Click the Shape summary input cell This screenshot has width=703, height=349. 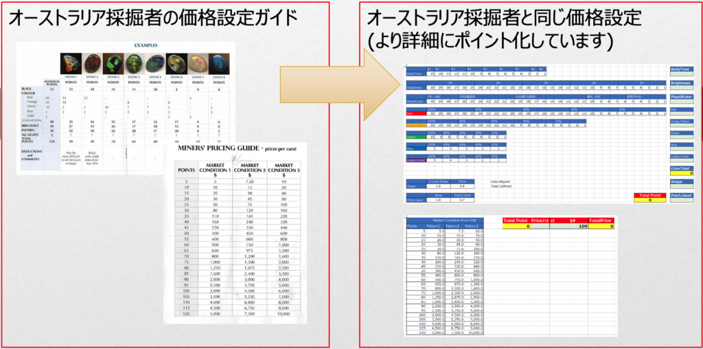681,188
